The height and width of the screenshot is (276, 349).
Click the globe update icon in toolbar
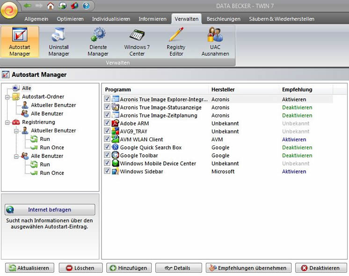click(63, 6)
